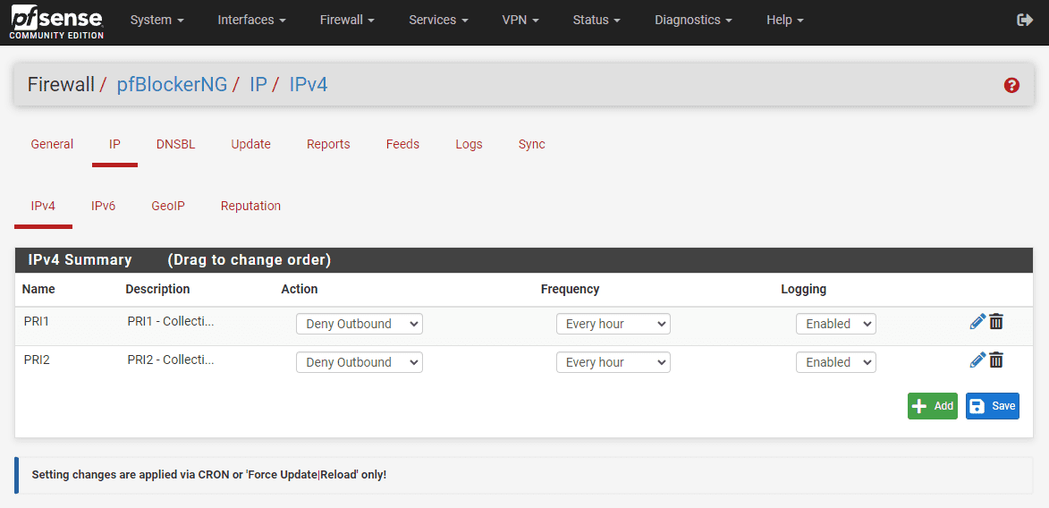Go to the Update tab
The width and height of the screenshot is (1049, 508).
[251, 145]
